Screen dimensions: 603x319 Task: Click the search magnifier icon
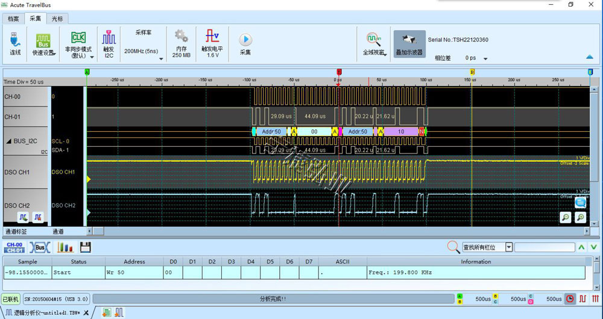454,247
